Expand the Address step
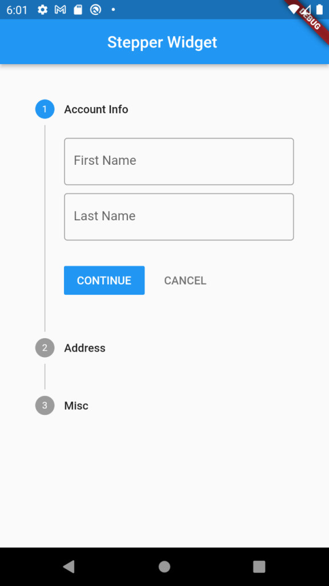 [85, 347]
